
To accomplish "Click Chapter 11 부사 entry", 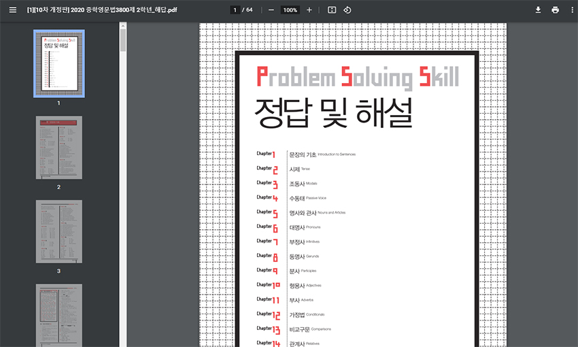I will 285,300.
